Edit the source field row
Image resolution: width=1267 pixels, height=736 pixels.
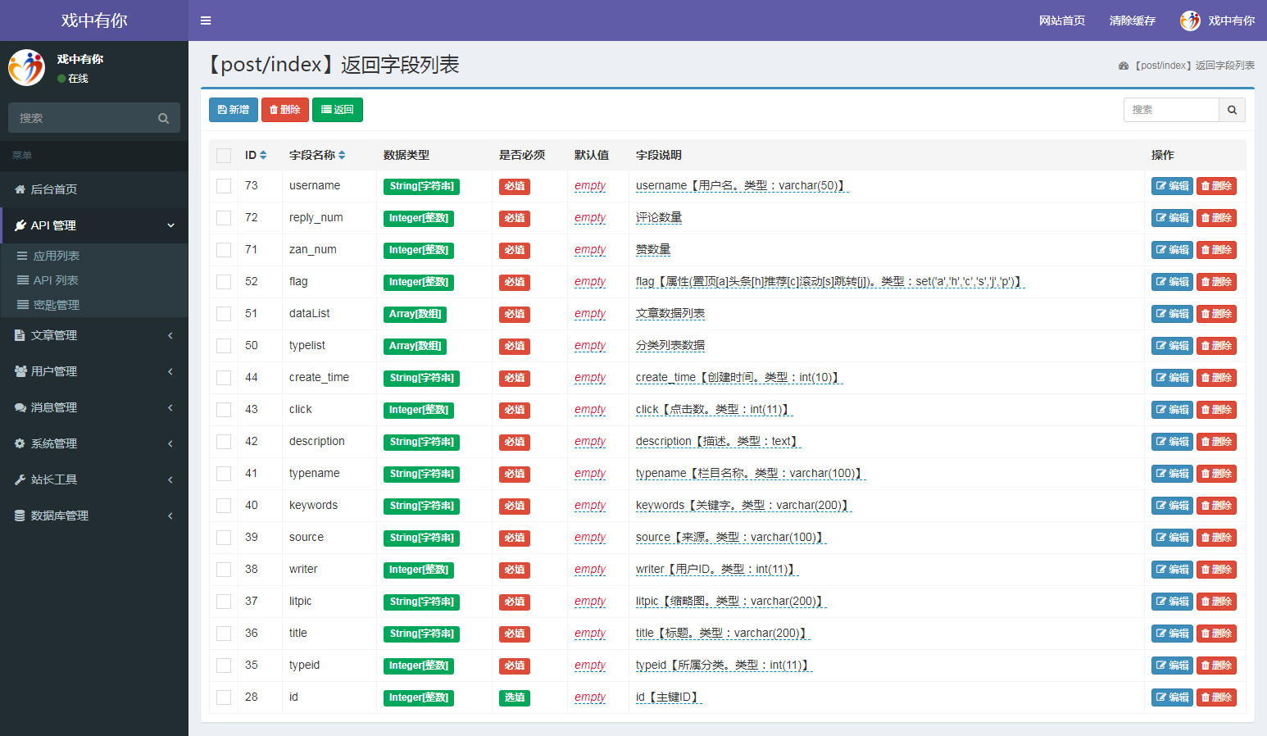click(1172, 538)
